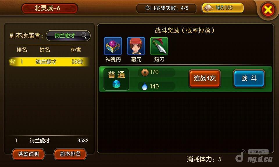Image resolution: width=279 pixels, height=167 pixels.
Task: Click the 连战4次 consecutive battle button
Action: [205, 79]
